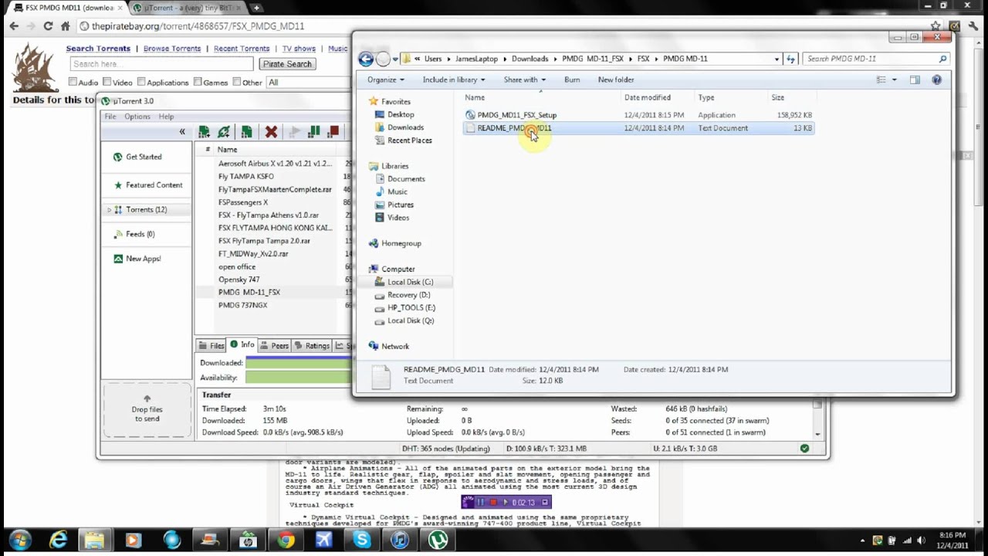This screenshot has height=556, width=988.
Task: Open Local Disk (C:) in navigation pane
Action: pos(410,282)
